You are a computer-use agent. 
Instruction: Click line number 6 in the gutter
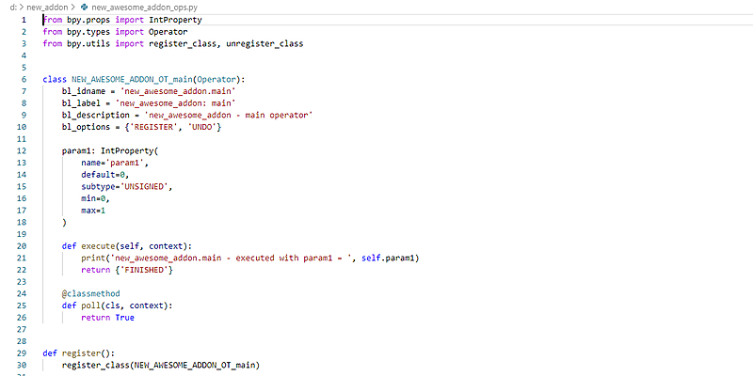coord(23,79)
